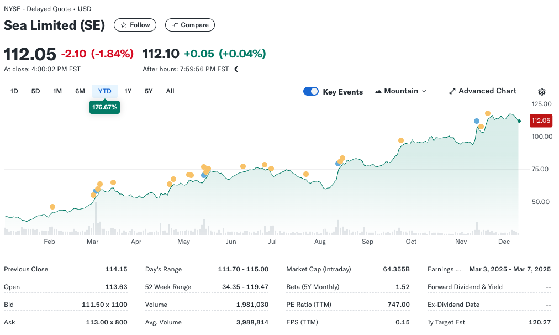The image size is (559, 335).
Task: Toggle the Key Events switch off
Action: tap(311, 91)
